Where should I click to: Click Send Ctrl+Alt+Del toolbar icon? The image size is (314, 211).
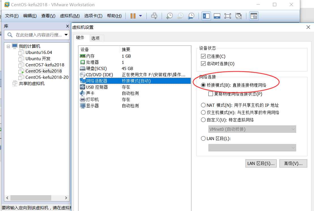click(x=154, y=16)
